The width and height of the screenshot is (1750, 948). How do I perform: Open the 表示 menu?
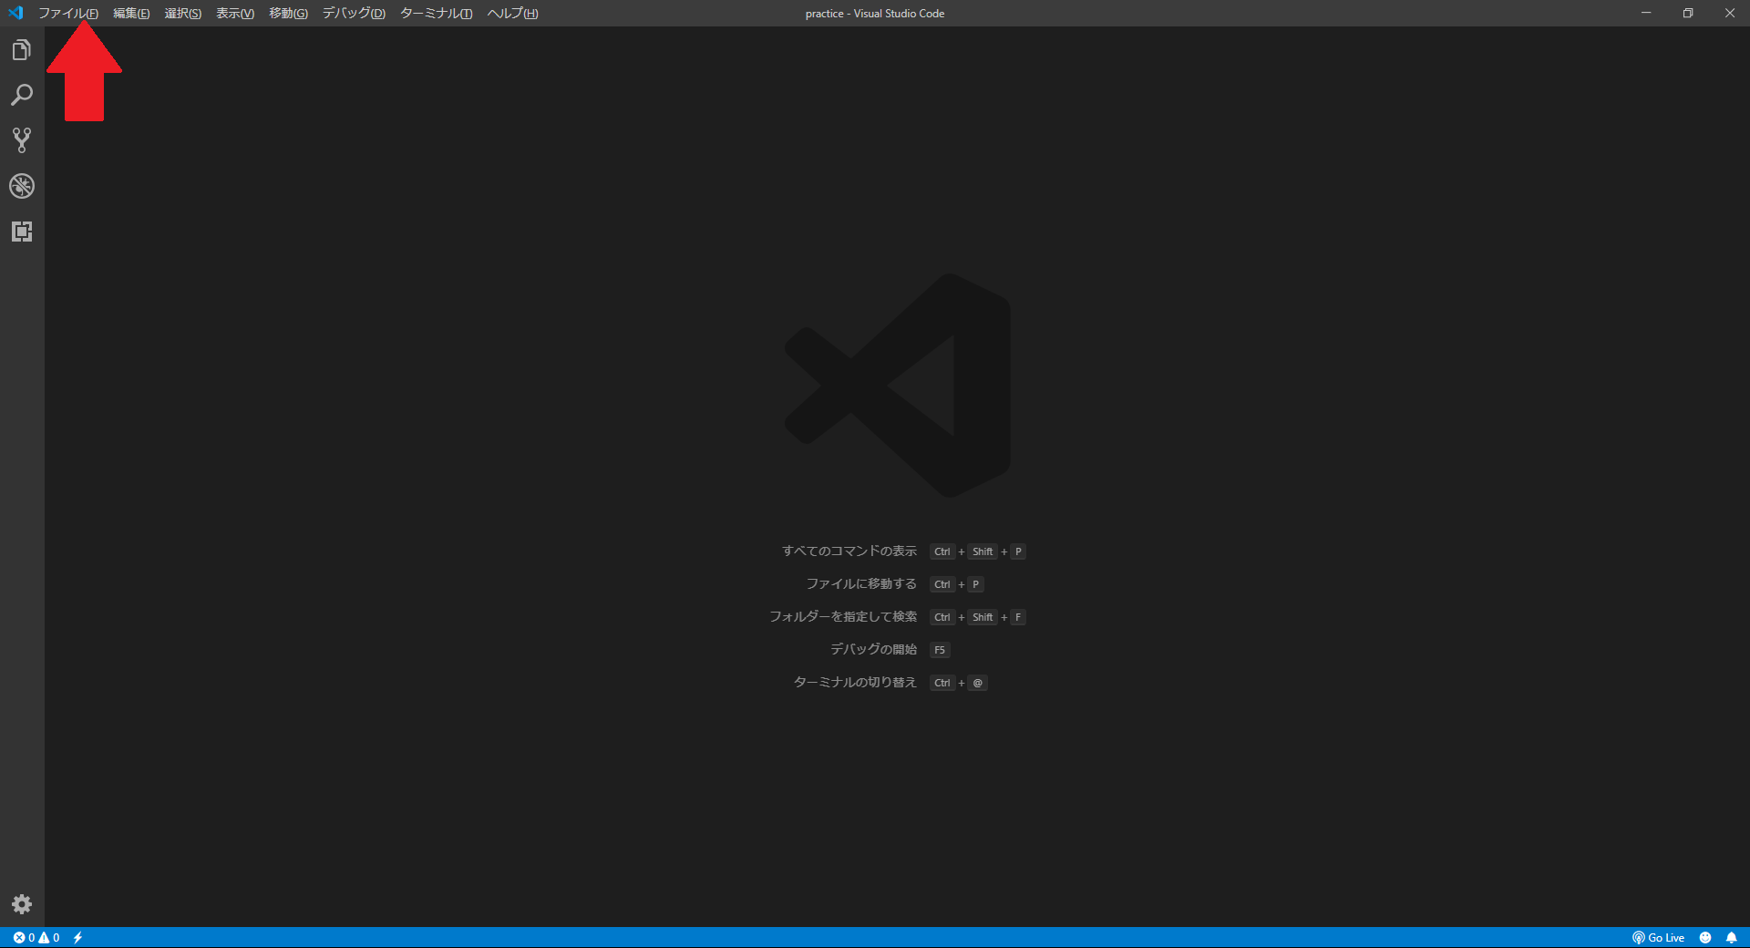click(233, 13)
